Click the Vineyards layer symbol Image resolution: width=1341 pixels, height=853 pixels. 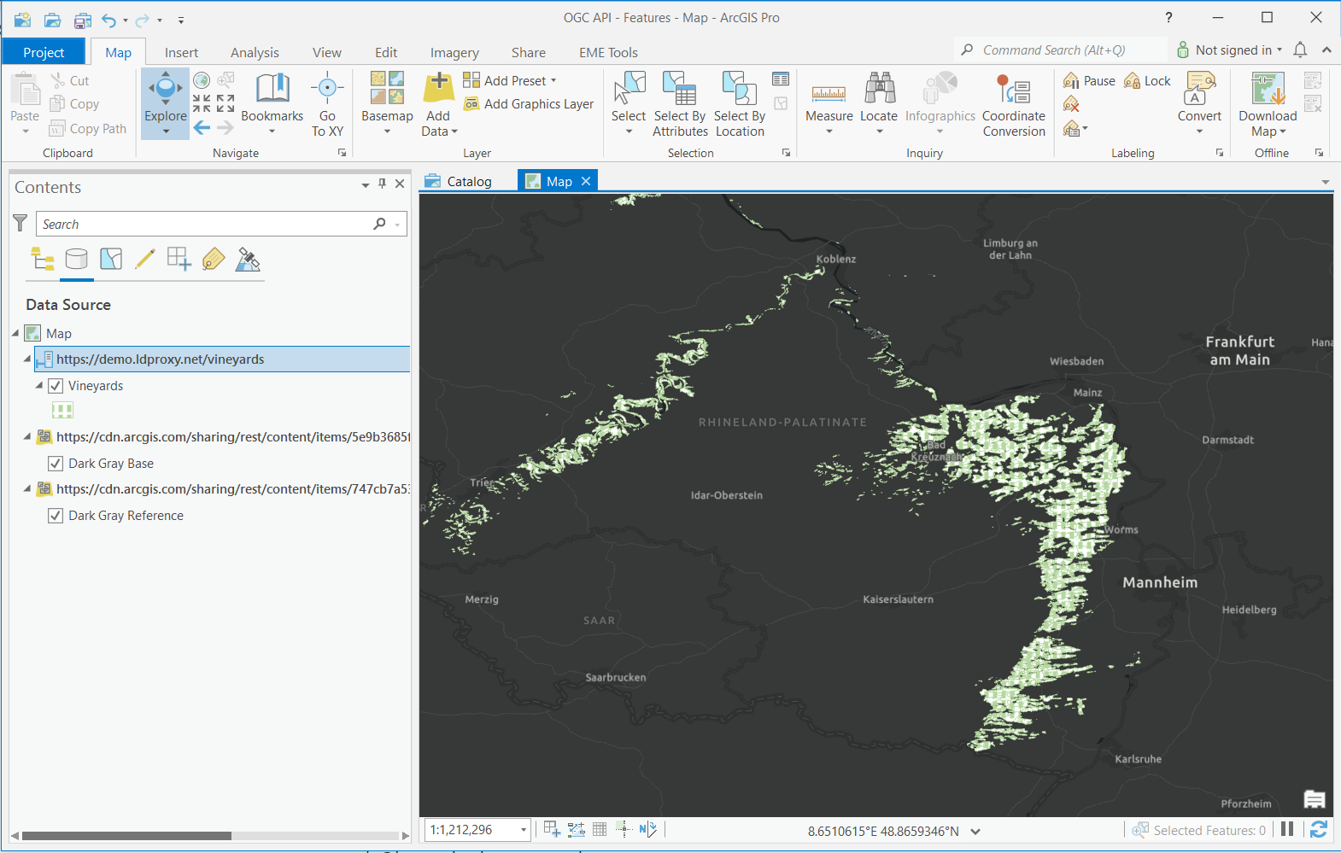(62, 410)
